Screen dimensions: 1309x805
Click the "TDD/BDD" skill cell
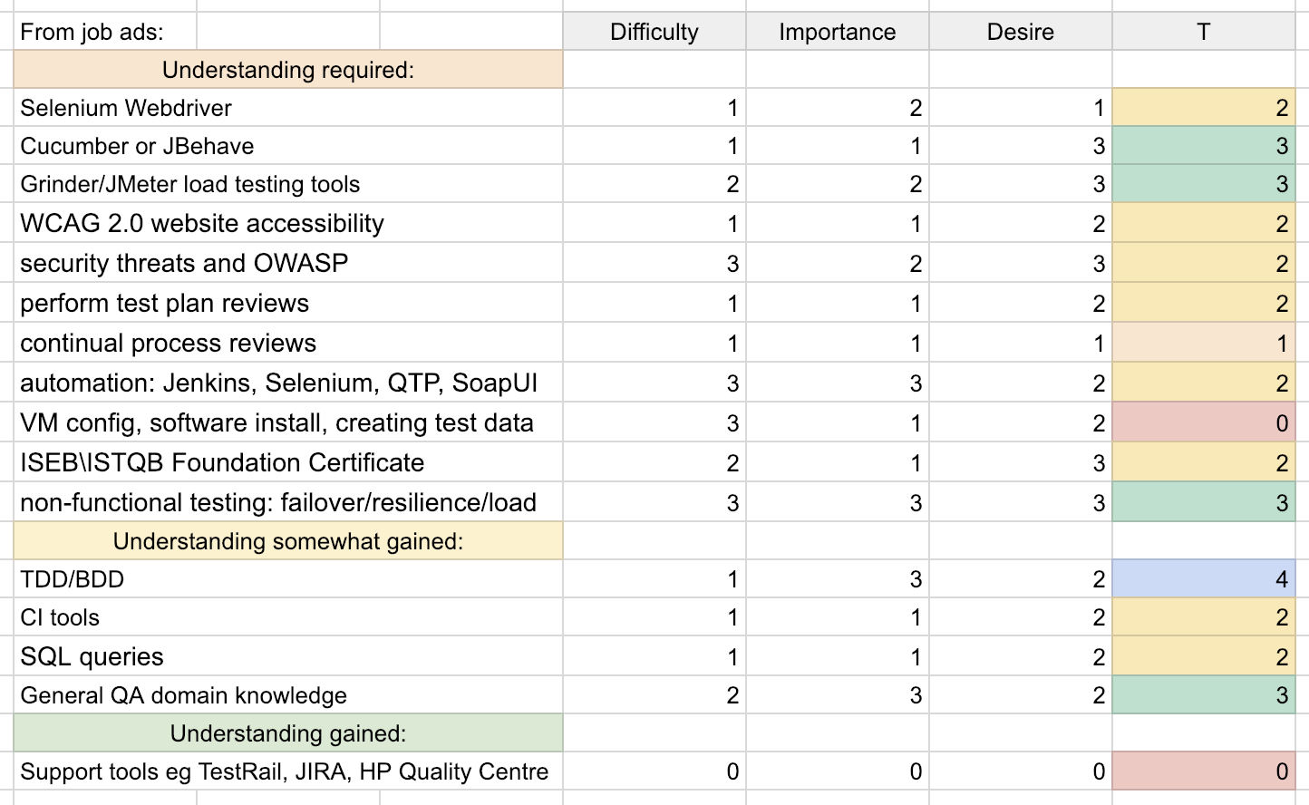[73, 579]
